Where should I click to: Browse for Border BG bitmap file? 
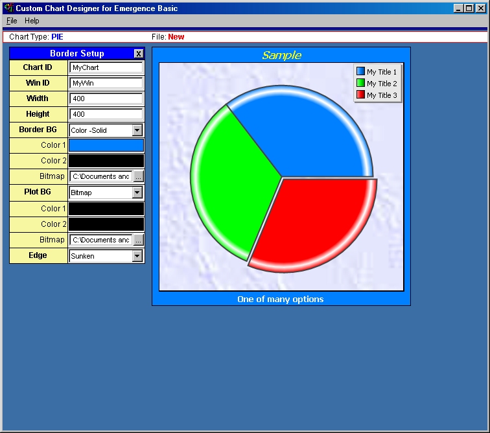click(138, 176)
